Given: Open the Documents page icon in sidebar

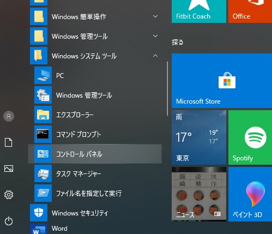Looking at the screenshot, I should [x=9, y=142].
